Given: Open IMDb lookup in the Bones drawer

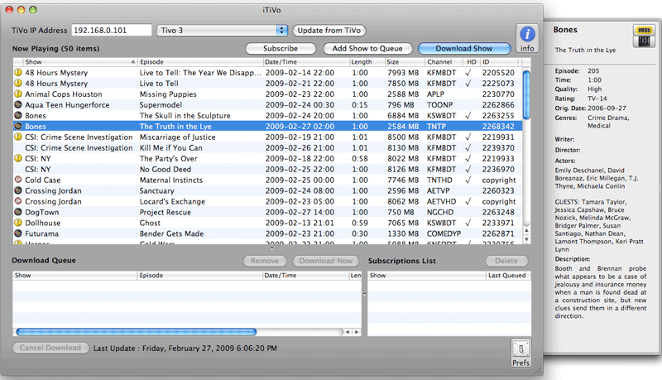Looking at the screenshot, I should pos(644,30).
